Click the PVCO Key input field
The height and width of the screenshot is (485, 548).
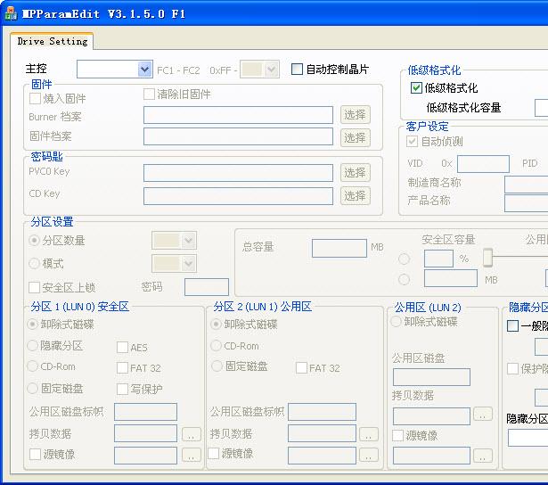tap(238, 173)
